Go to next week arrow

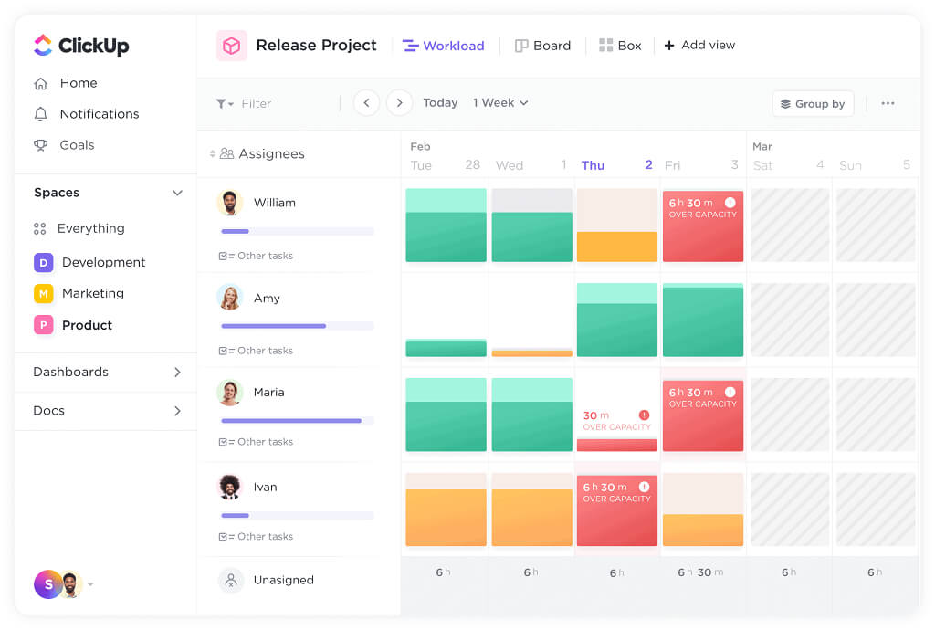point(399,103)
